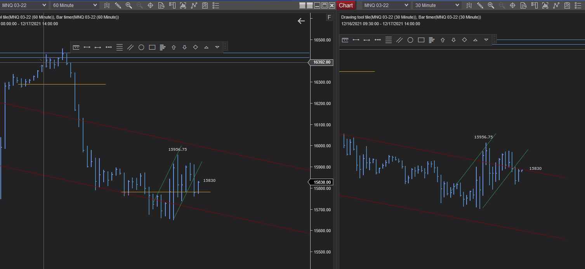Image resolution: width=585 pixels, height=269 pixels.
Task: Select Triangle Down marker in 30 Minute tile
Action: pos(486,40)
